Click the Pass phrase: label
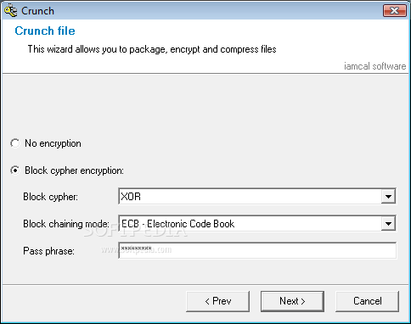This screenshot has height=324, width=411. pyautogui.click(x=48, y=251)
